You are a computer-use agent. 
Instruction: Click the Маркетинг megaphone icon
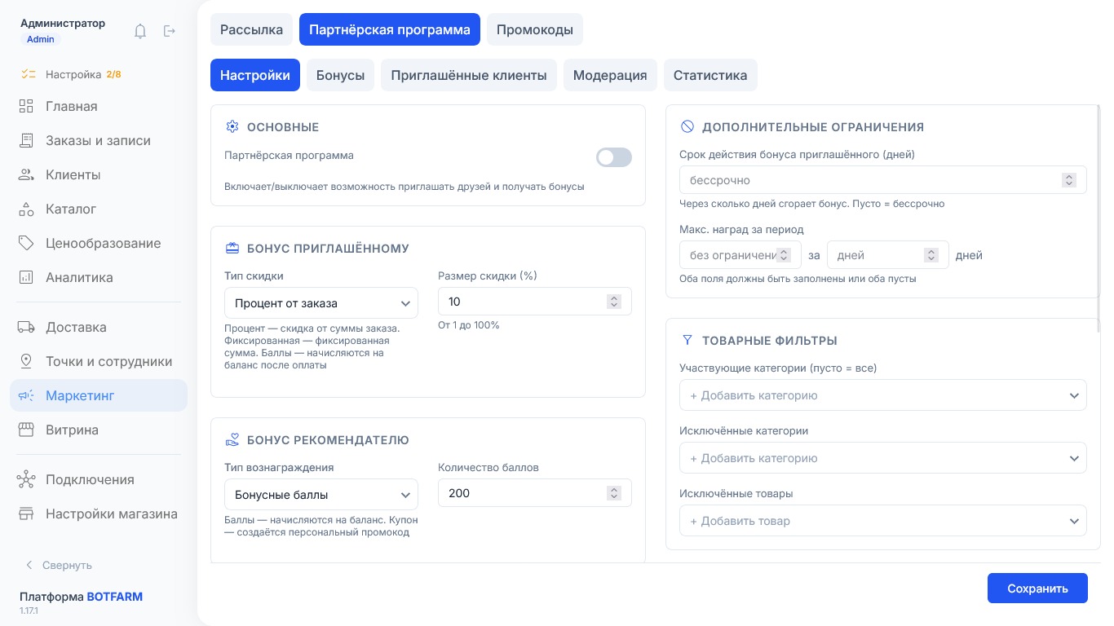coord(26,395)
